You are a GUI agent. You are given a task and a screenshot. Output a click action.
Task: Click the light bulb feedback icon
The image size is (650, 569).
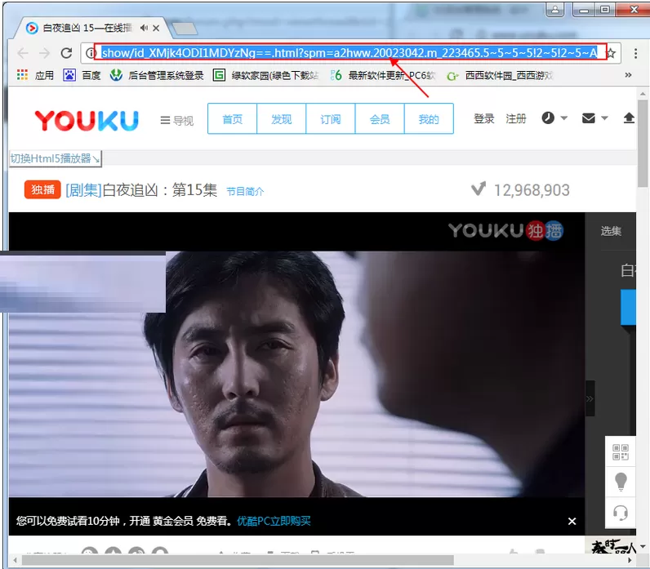621,482
